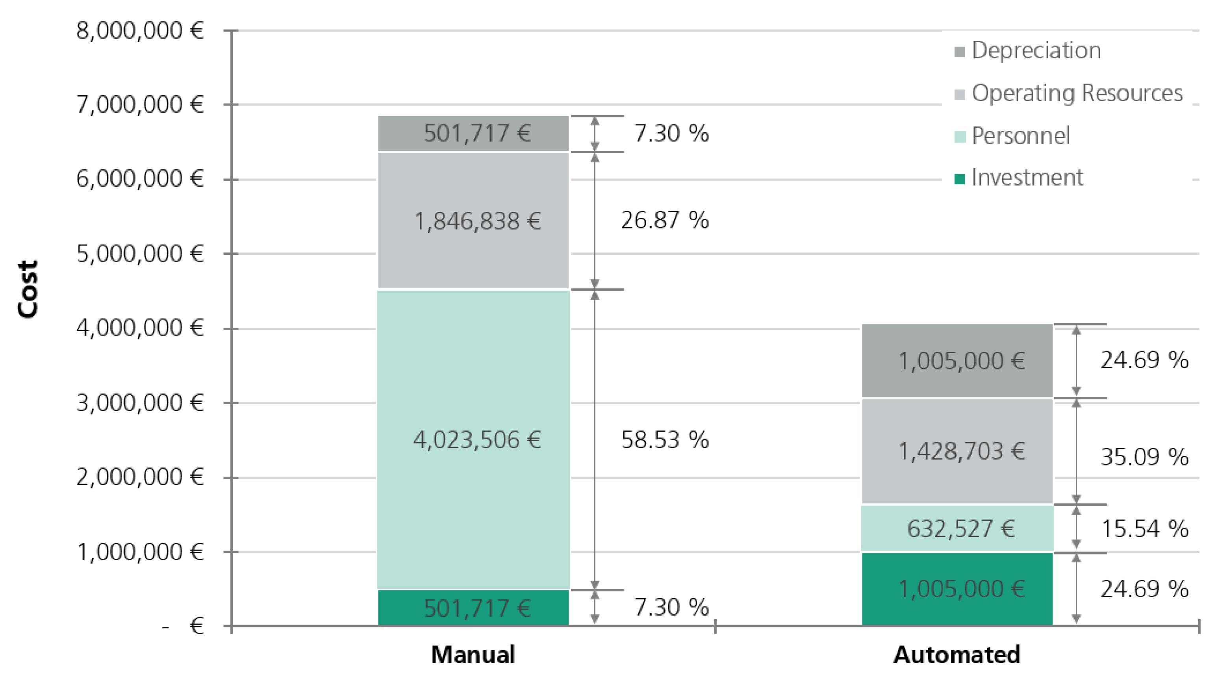The image size is (1216, 677).
Task: Select the Depreciation legend label
Action: [1036, 50]
